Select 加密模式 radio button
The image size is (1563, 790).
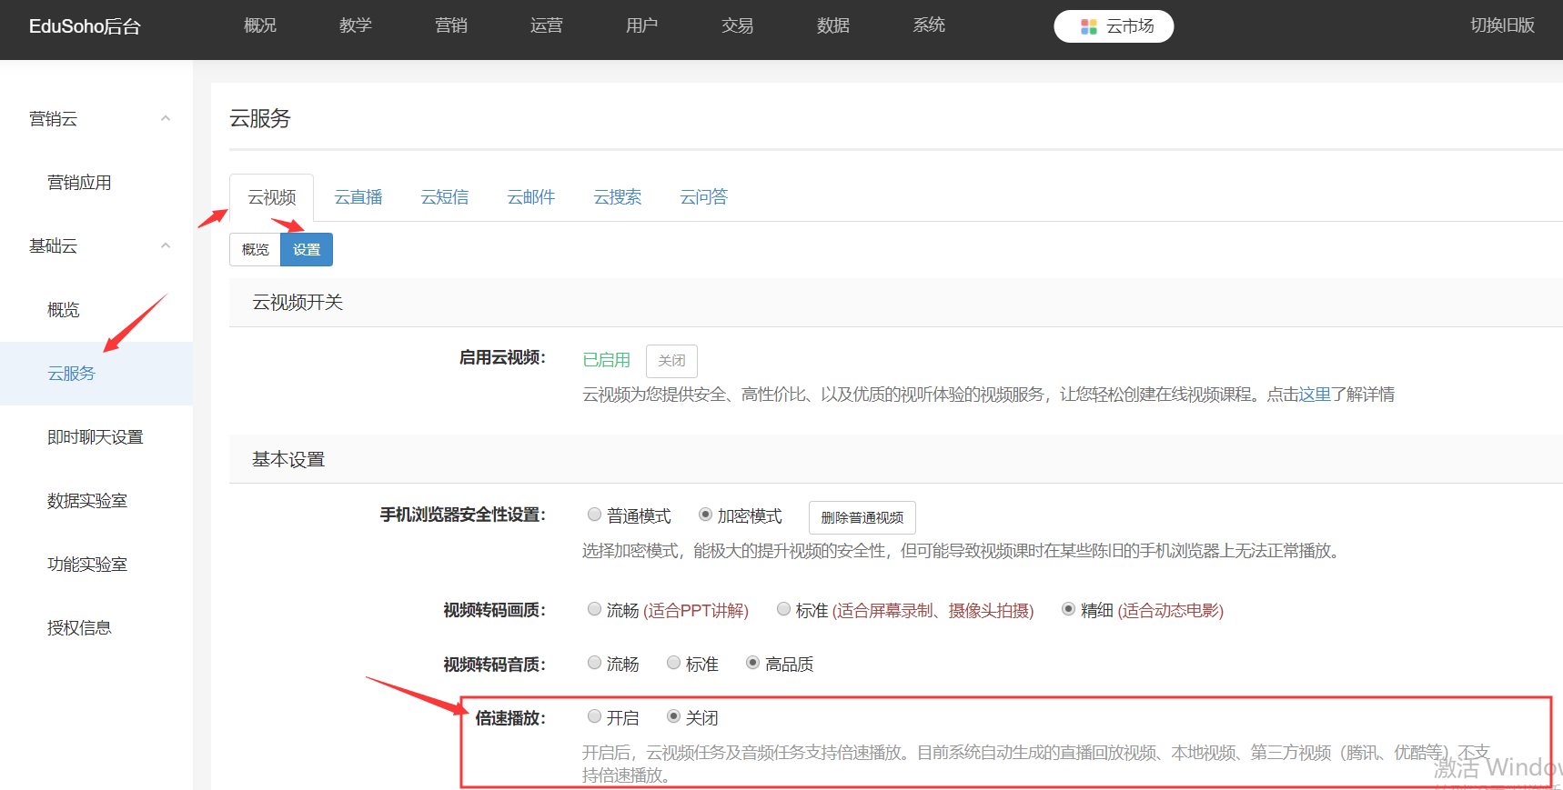point(705,515)
